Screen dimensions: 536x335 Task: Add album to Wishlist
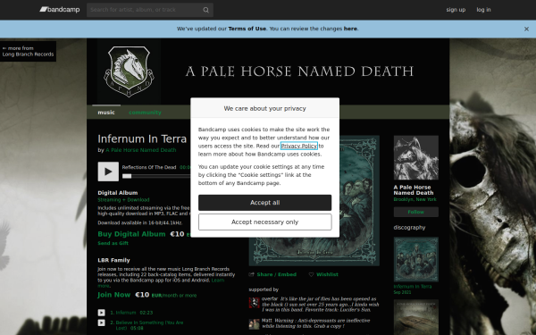click(327, 274)
